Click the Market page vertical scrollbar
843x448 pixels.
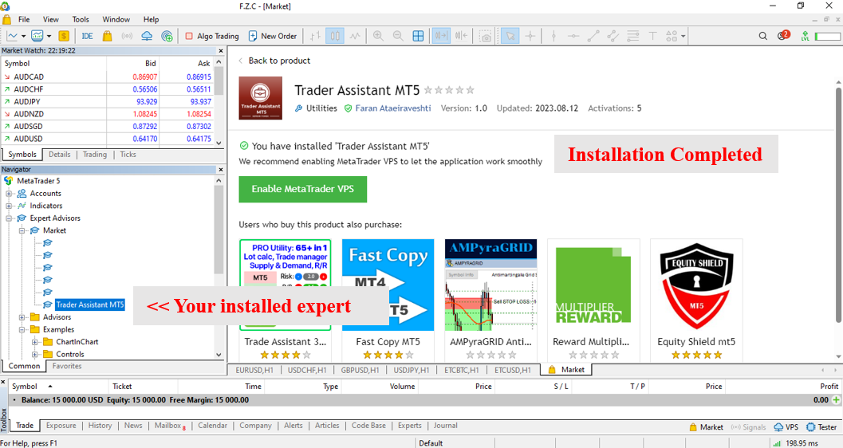[x=838, y=204]
